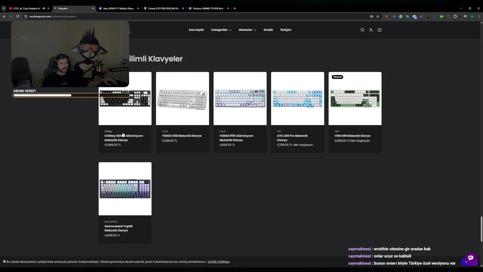Screen dimensions: 483x272
Task: Close the Corsair K70 CORE tab
Action: 183,8
